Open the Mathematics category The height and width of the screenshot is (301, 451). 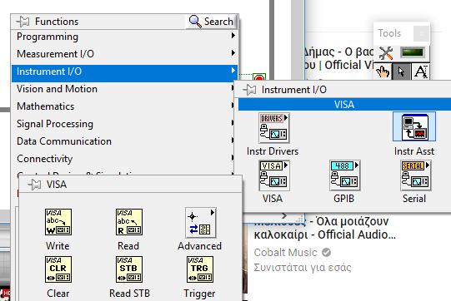[123, 106]
